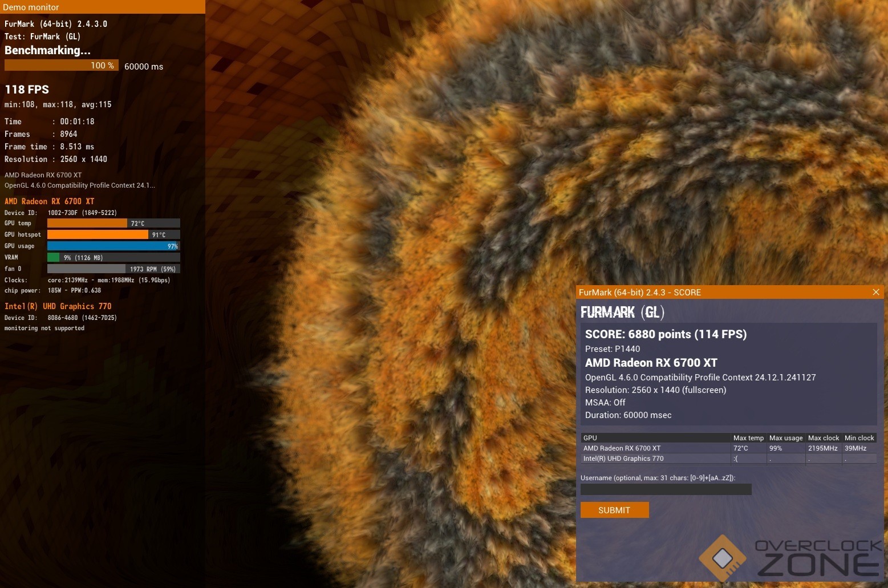
Task: Click the "60000 ms" elapsed value
Action: pos(144,66)
